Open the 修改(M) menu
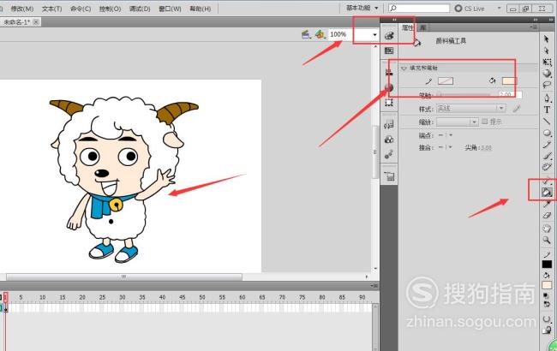 [22, 9]
